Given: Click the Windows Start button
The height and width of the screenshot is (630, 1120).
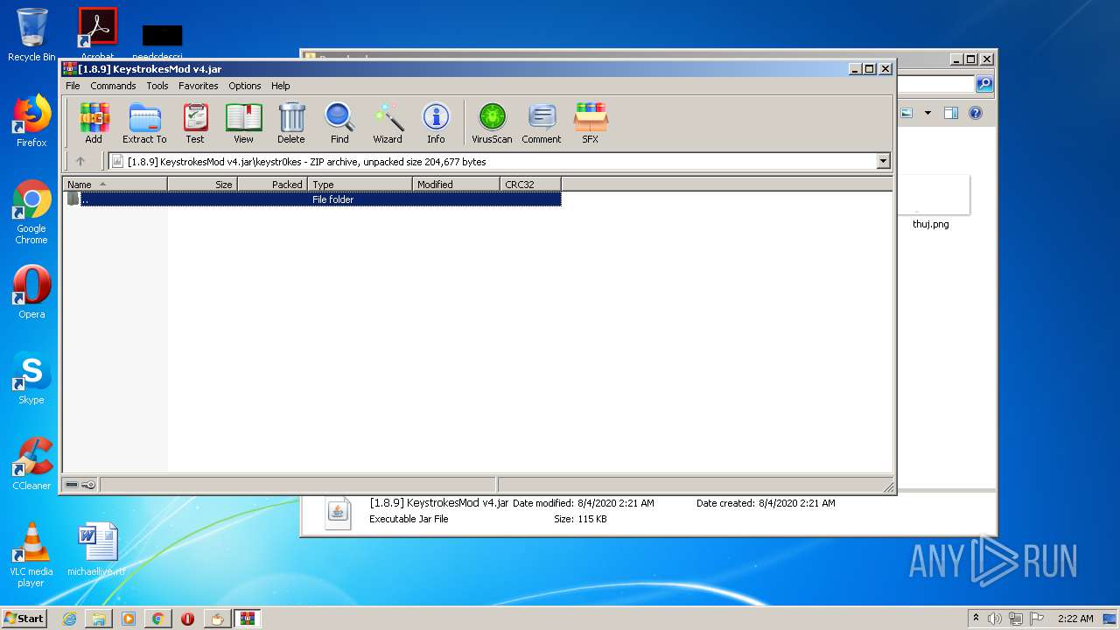Looking at the screenshot, I should coord(24,618).
